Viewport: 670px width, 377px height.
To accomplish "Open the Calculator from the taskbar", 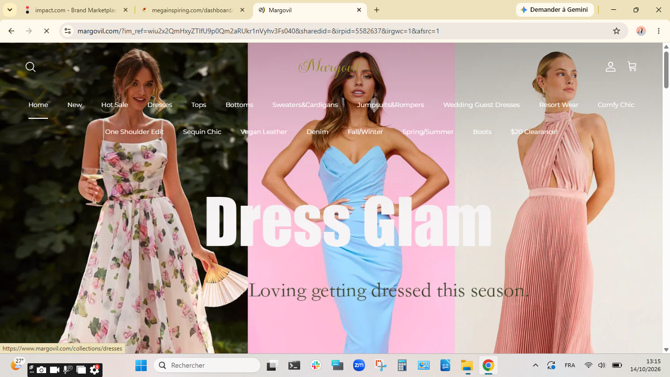I will tap(402, 365).
